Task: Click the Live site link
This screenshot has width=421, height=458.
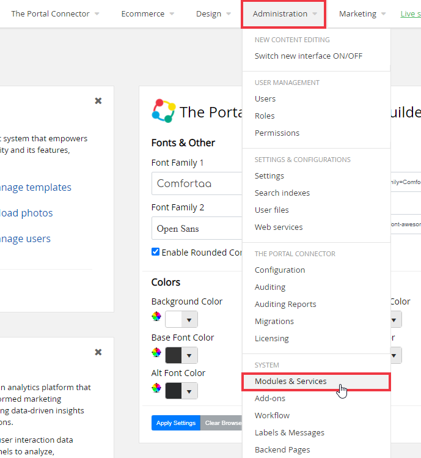Action: [x=411, y=13]
